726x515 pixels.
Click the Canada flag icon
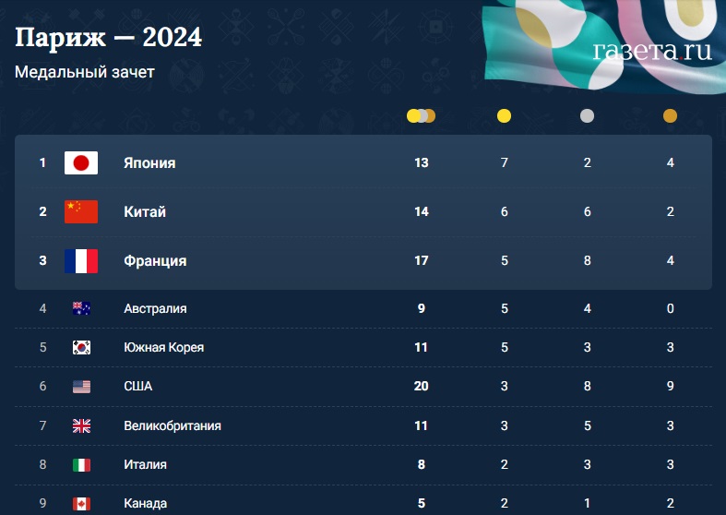pyautogui.click(x=81, y=503)
